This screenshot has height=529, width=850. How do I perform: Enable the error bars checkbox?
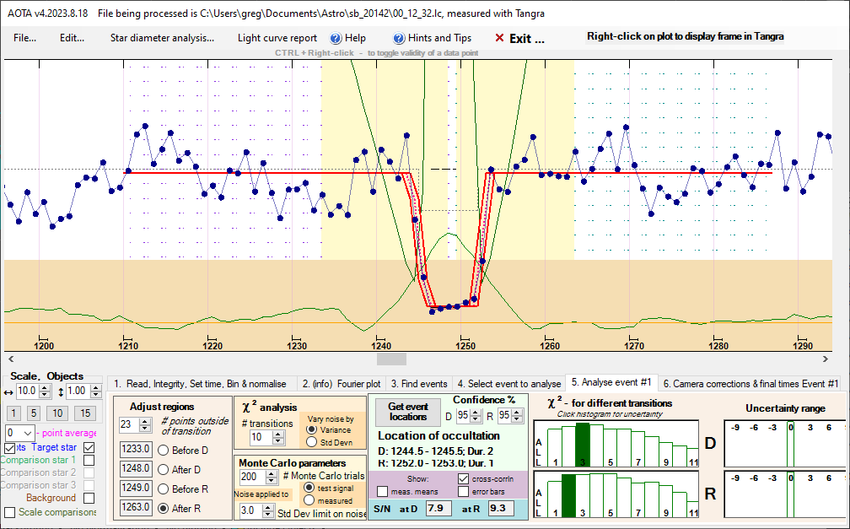[x=463, y=491]
